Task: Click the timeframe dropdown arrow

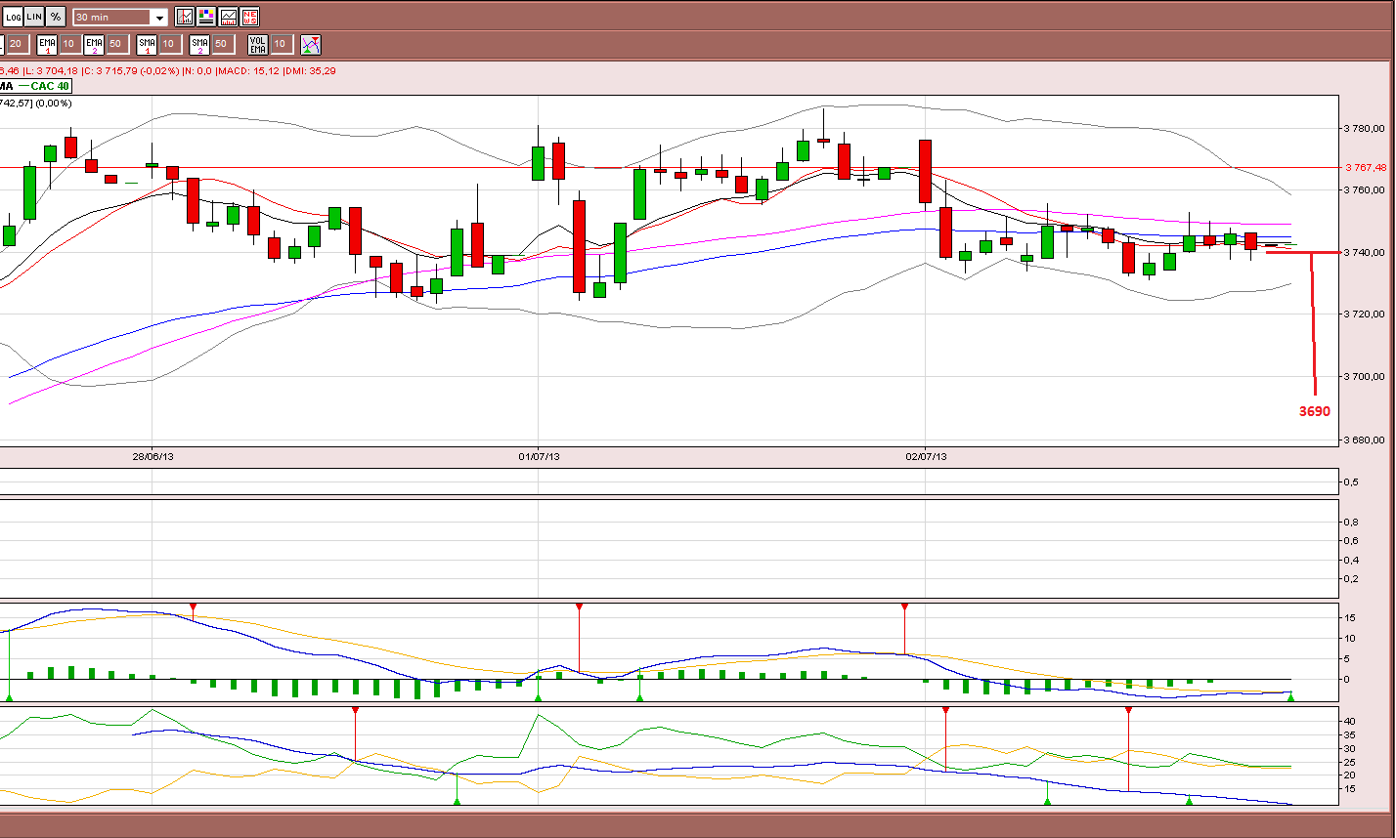Action: pyautogui.click(x=159, y=18)
